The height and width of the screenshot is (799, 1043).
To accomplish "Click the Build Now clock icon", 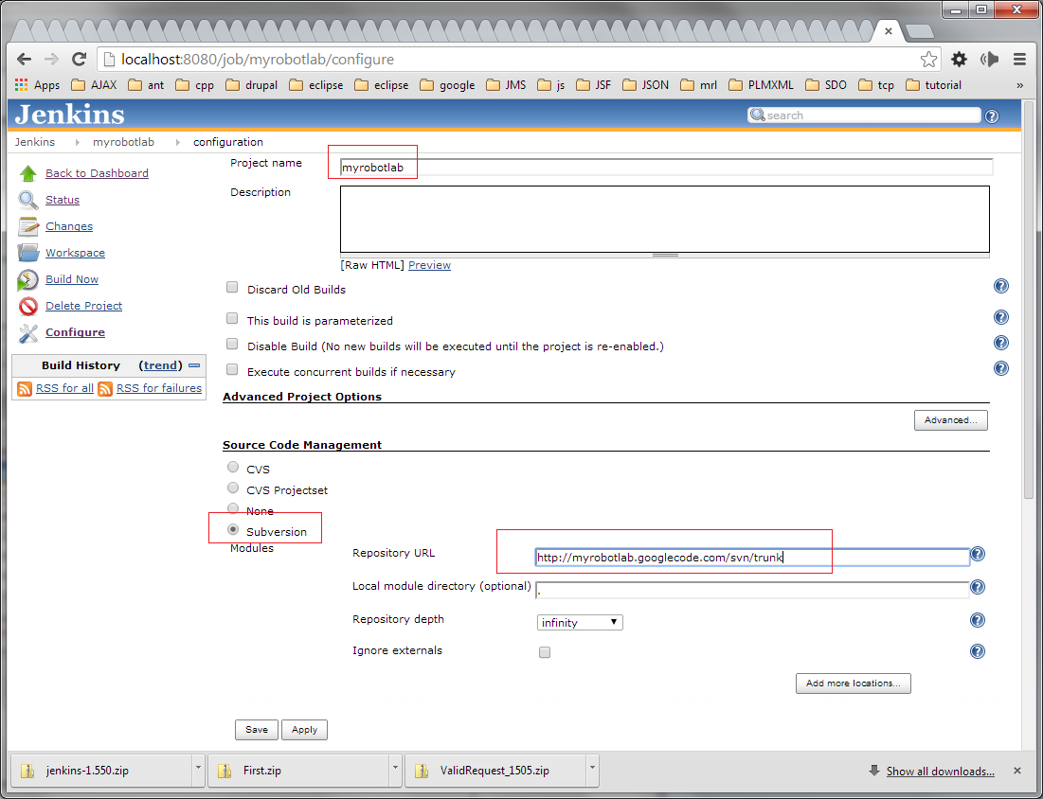I will click(x=27, y=280).
